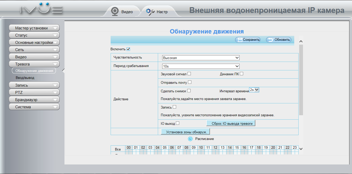The height and width of the screenshot is (174, 352).
Task: Click the floppy disk icon in Сохранить
Action: (x=240, y=40)
